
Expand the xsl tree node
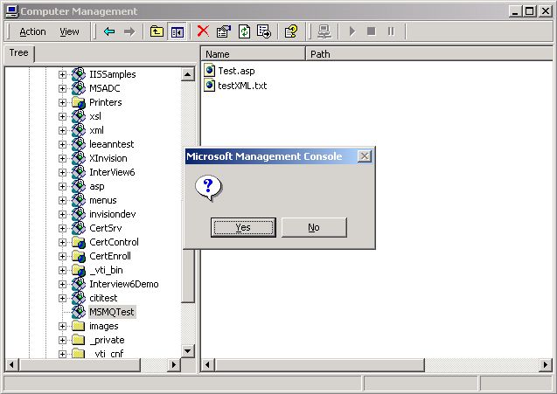pos(62,116)
